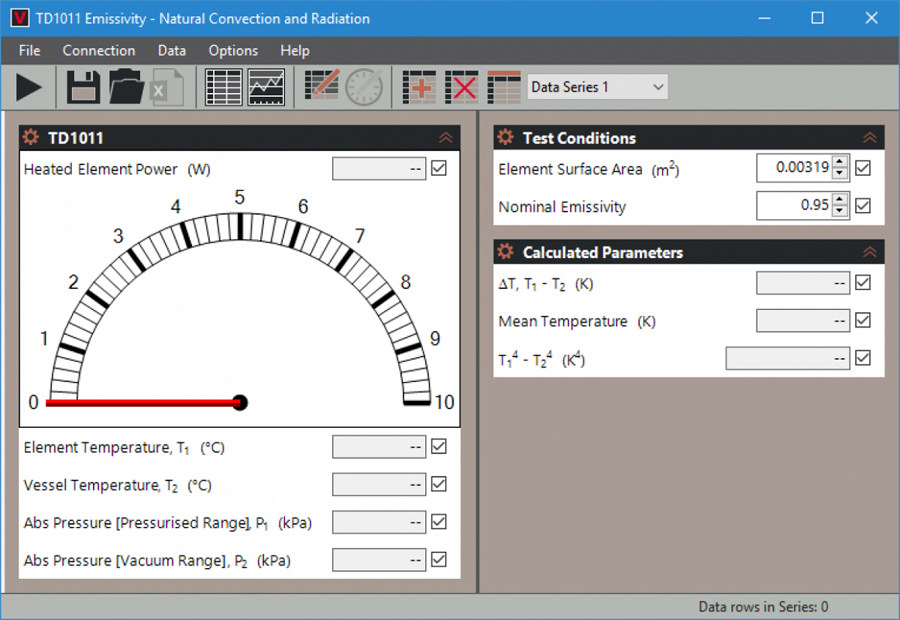Toggle Element Surface Area checkbox

pyautogui.click(x=863, y=168)
